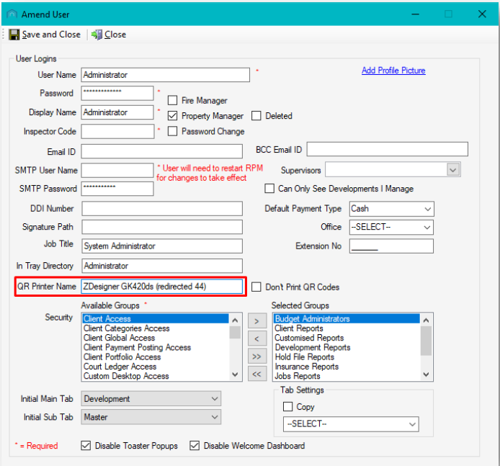Click the Selected Groups scrollbar thumb
Image resolution: width=500 pixels, height=466 pixels.
(426, 341)
